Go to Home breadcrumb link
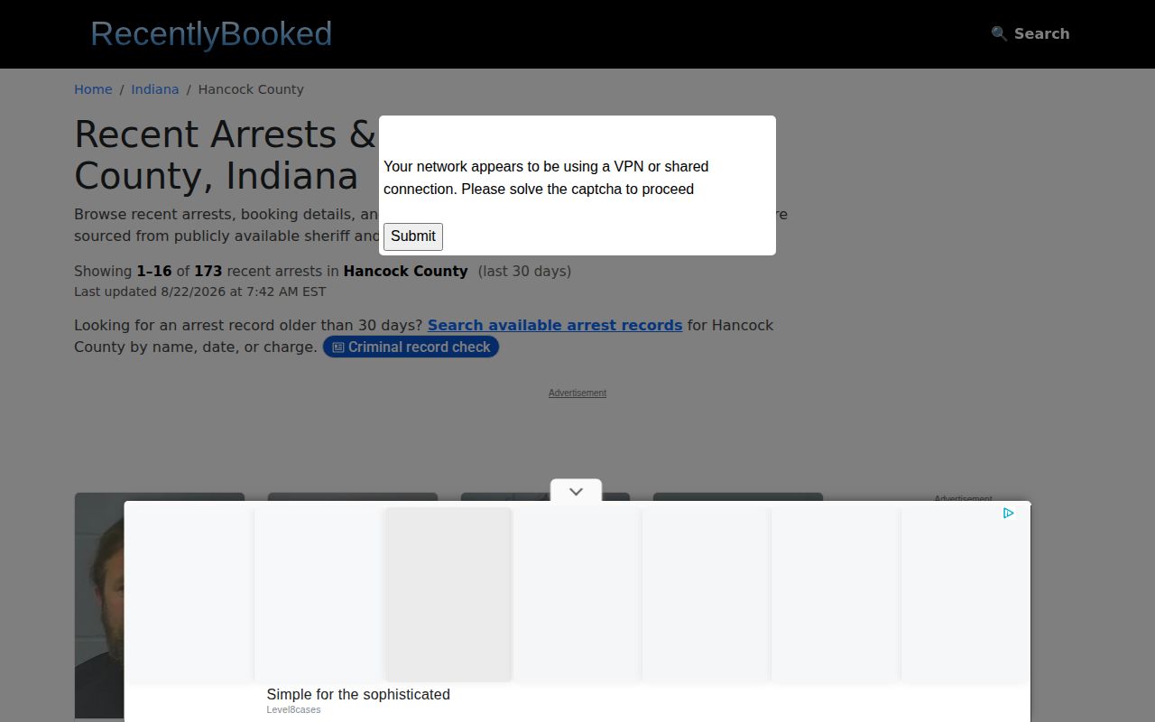This screenshot has height=722, width=1155. pyautogui.click(x=93, y=89)
